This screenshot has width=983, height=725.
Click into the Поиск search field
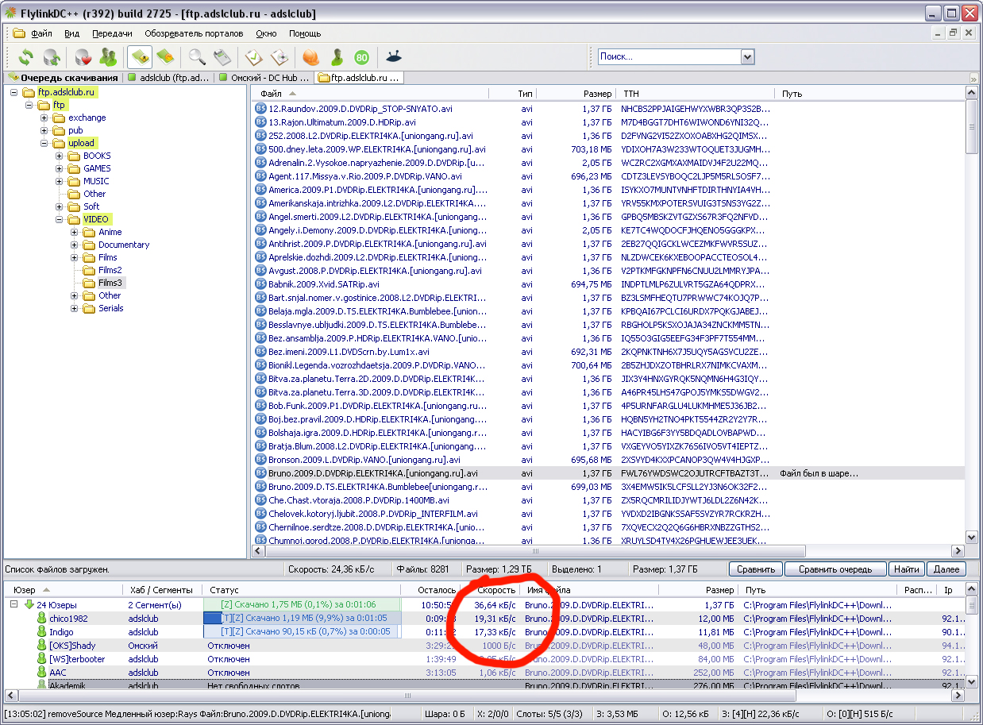pyautogui.click(x=669, y=56)
